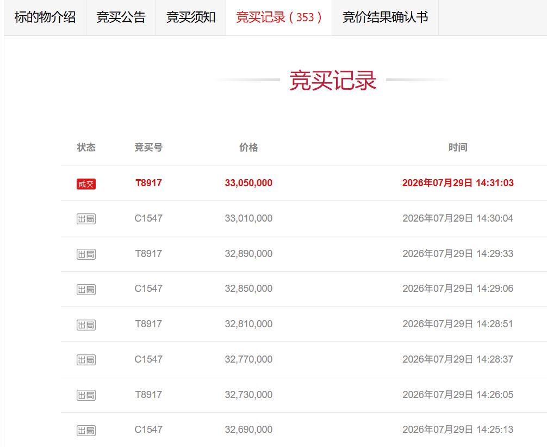This screenshot has width=547, height=447.
Task: Select bidder C1547 in the 32,770,000 row
Action: pyautogui.click(x=148, y=359)
